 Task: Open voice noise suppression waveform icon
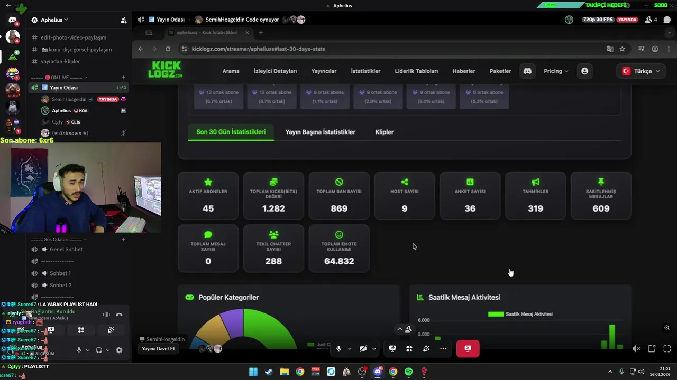(106, 315)
